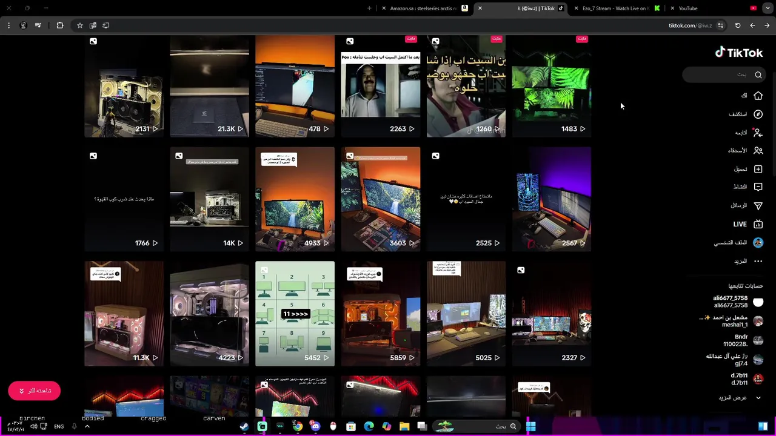Open the Profile avatar in sidebar
The width and height of the screenshot is (776, 436).
pyautogui.click(x=758, y=243)
